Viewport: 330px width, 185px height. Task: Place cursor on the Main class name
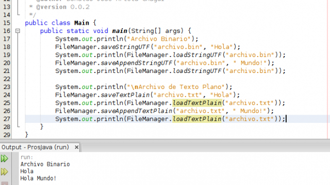(81, 23)
